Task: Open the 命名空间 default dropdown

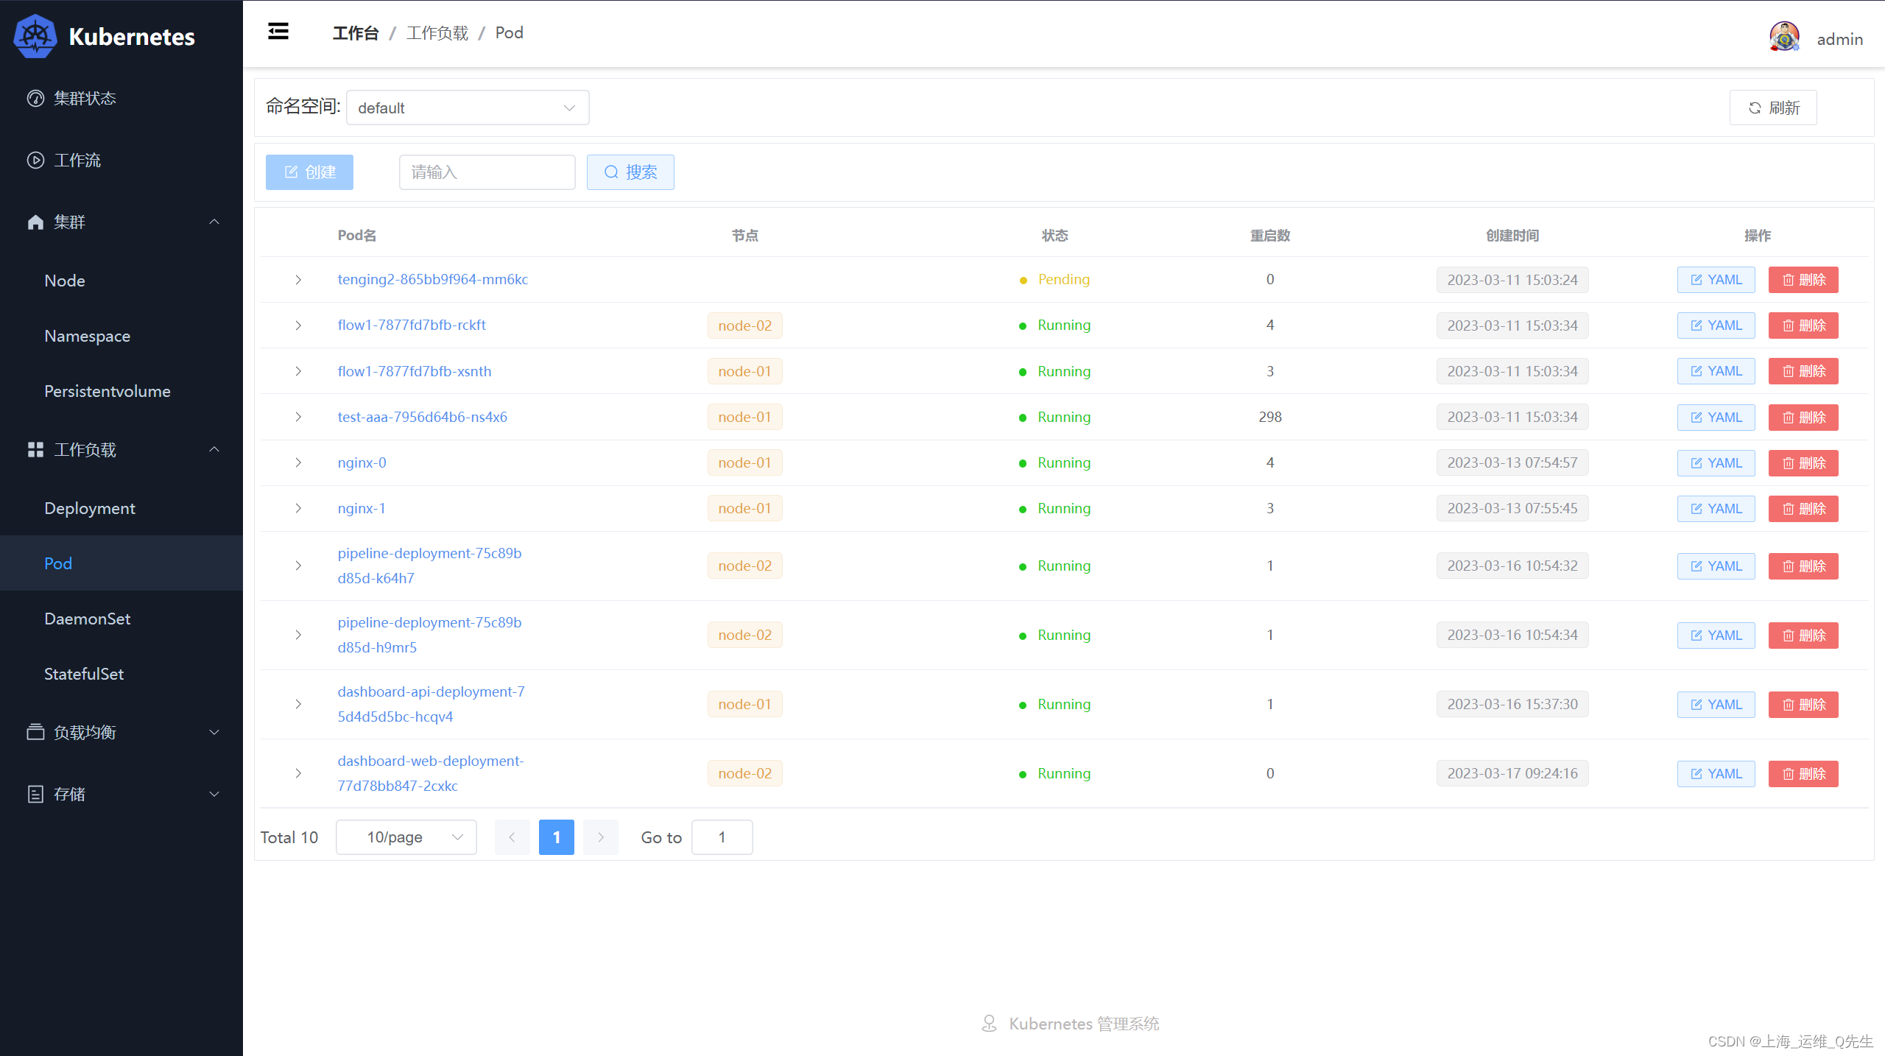Action: click(467, 108)
